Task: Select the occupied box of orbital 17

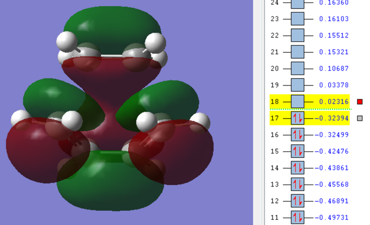Action: pyautogui.click(x=297, y=118)
